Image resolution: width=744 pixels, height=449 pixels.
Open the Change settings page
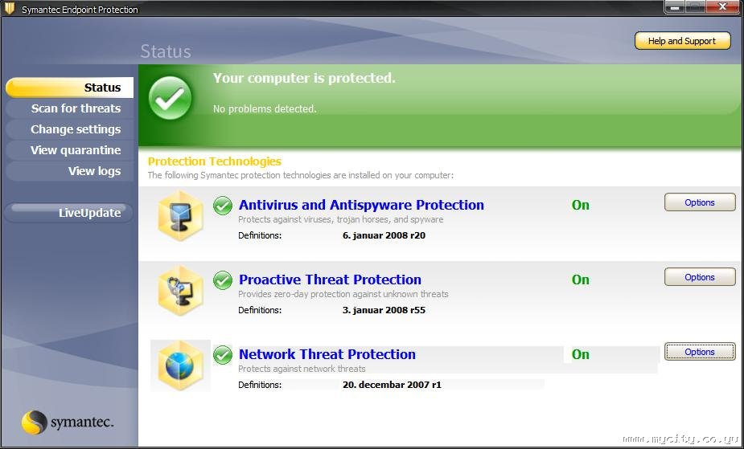pos(69,129)
